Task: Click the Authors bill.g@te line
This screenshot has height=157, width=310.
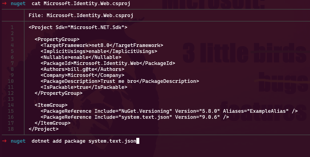Action: point(83,69)
